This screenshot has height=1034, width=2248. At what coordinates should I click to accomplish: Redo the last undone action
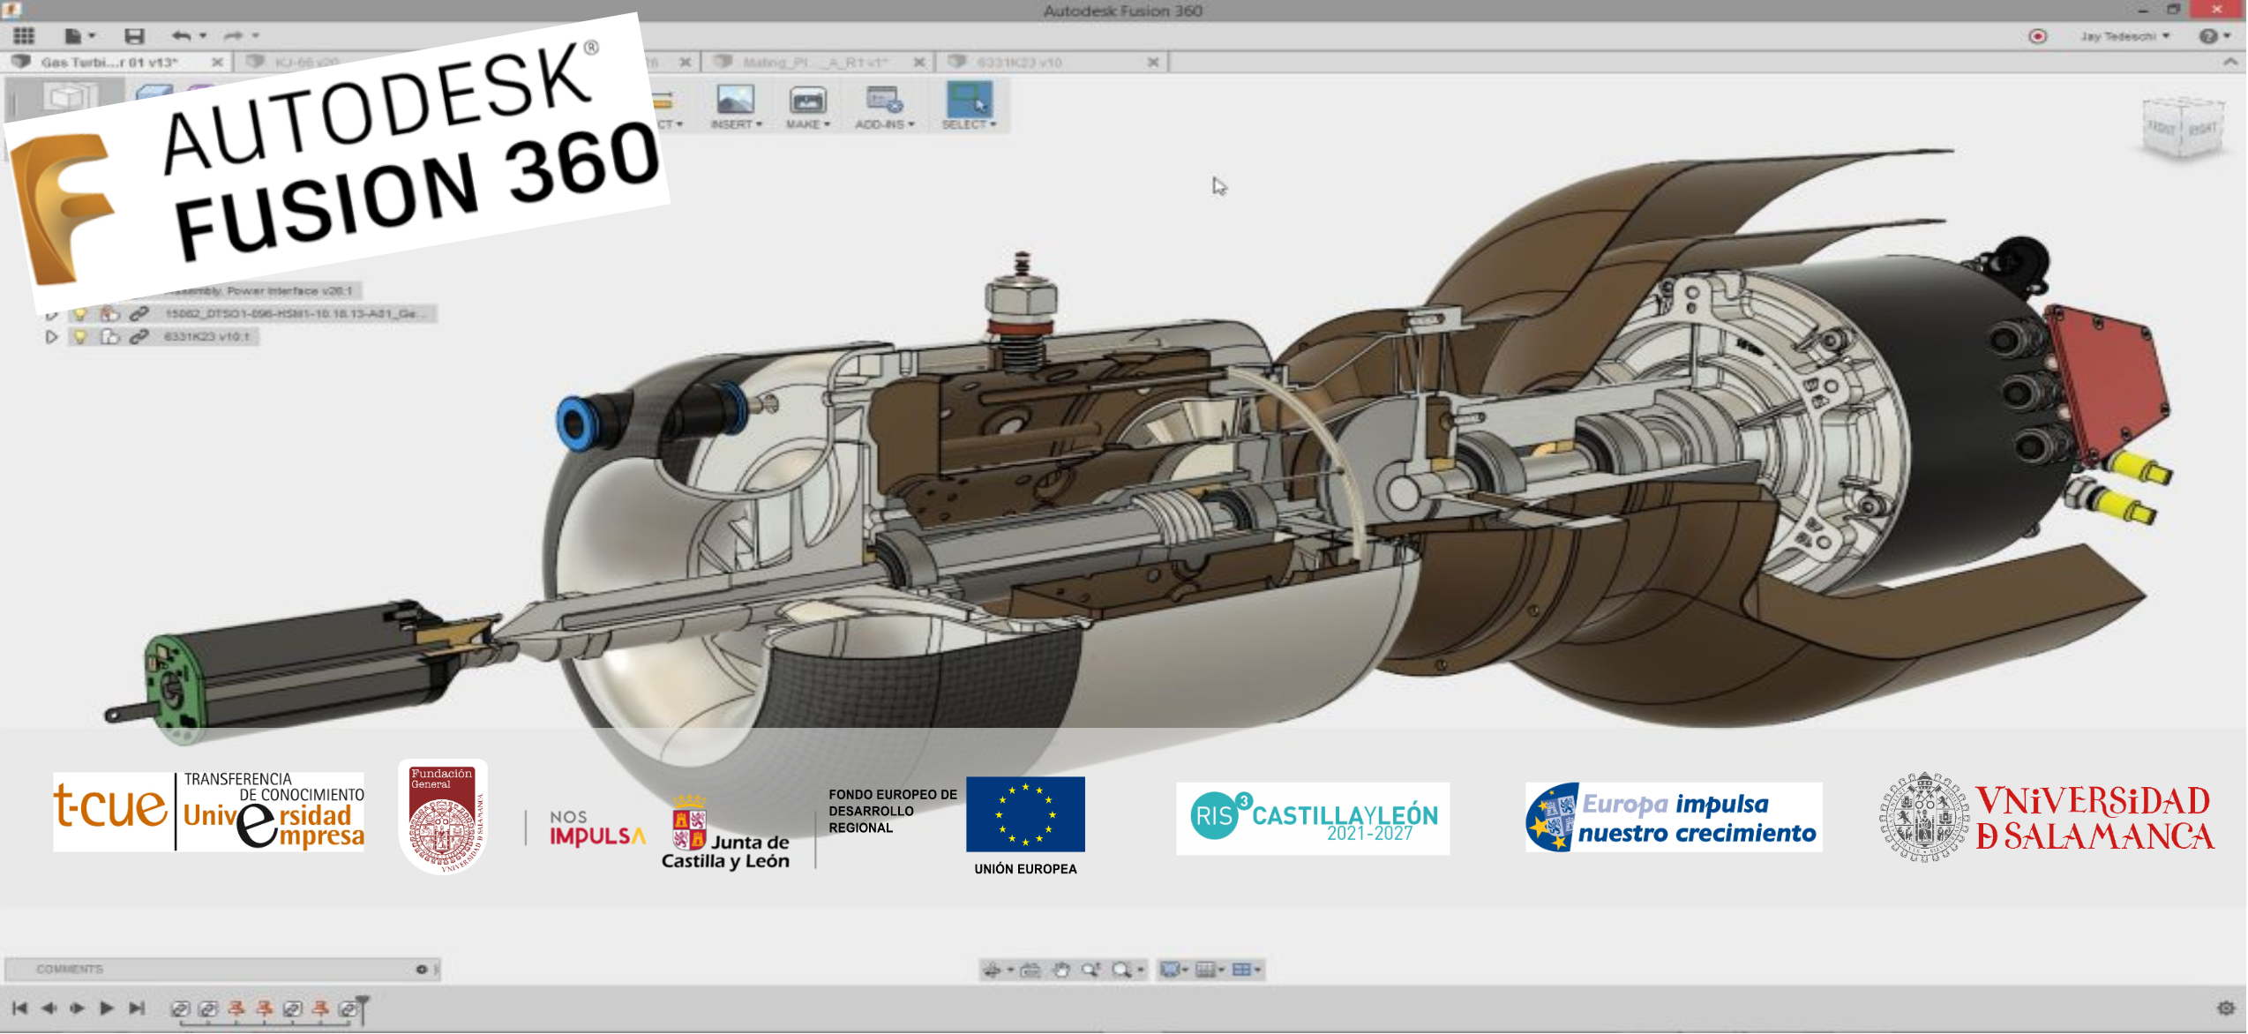(233, 36)
